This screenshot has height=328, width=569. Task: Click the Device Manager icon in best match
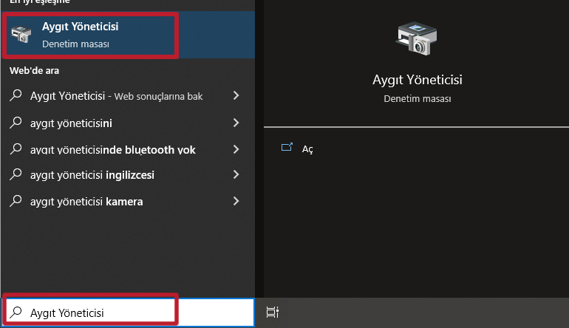pyautogui.click(x=22, y=35)
